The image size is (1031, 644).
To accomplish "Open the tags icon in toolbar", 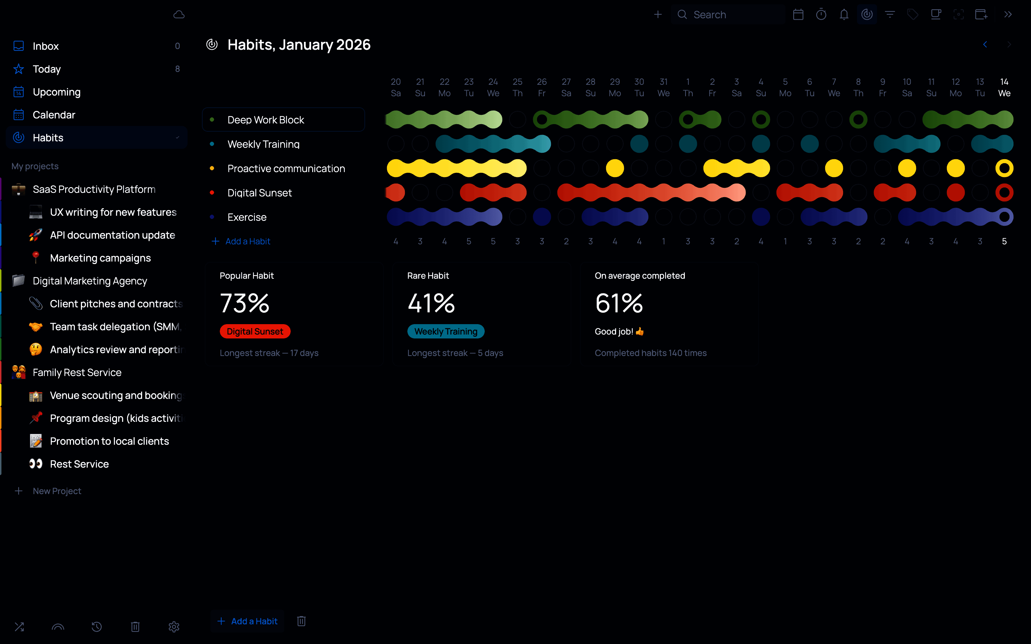I will (913, 14).
